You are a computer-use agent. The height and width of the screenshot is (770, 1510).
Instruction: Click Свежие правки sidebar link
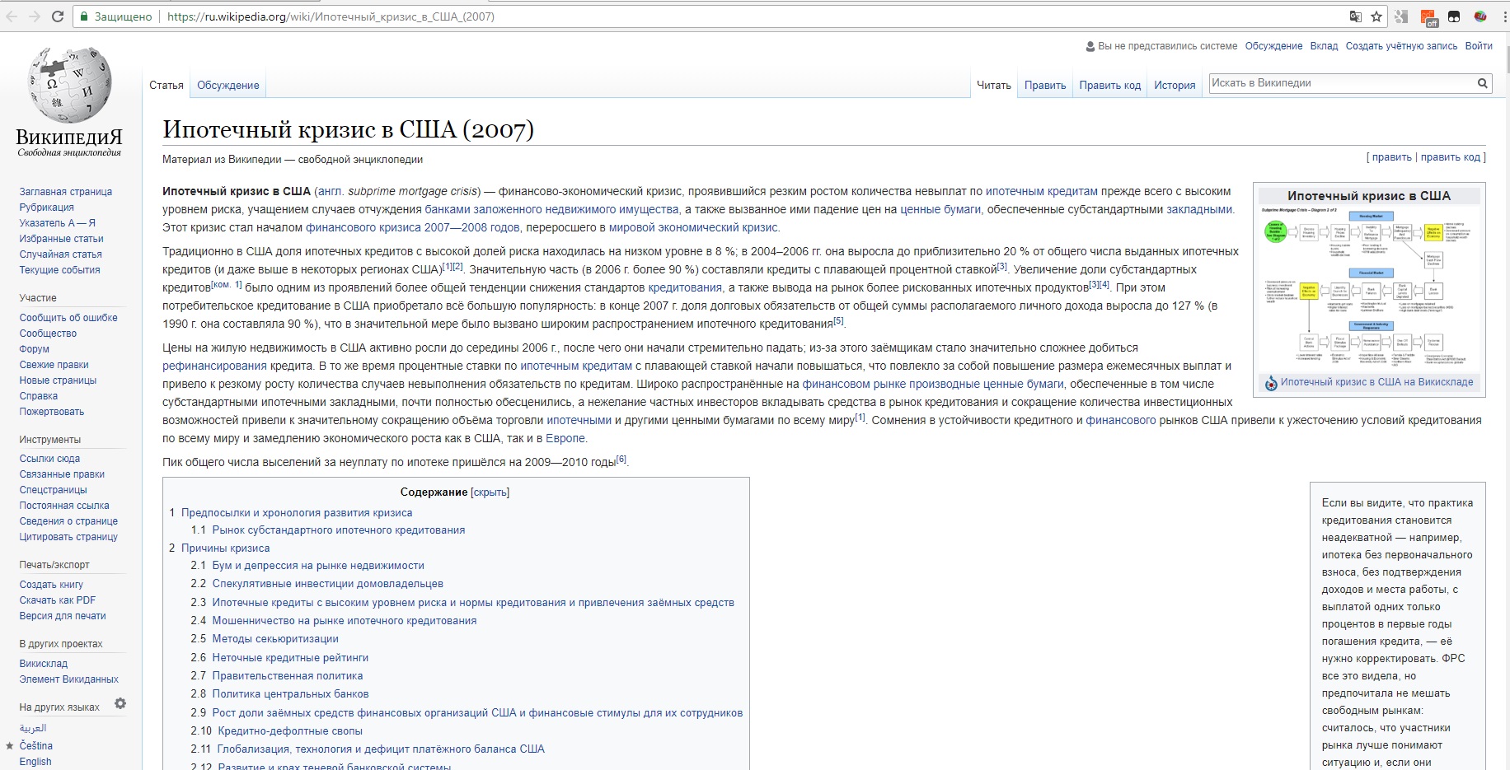54,365
